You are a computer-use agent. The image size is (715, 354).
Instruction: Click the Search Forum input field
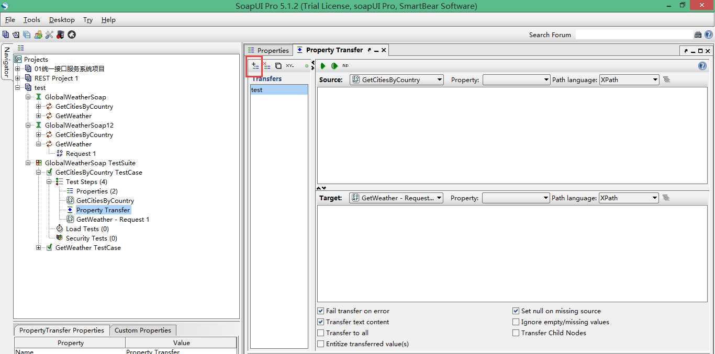[633, 35]
